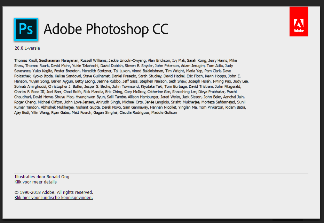Click the name 'Jackie Lincoln-Owyang' in credits
324x223 pixels.
coord(127,61)
